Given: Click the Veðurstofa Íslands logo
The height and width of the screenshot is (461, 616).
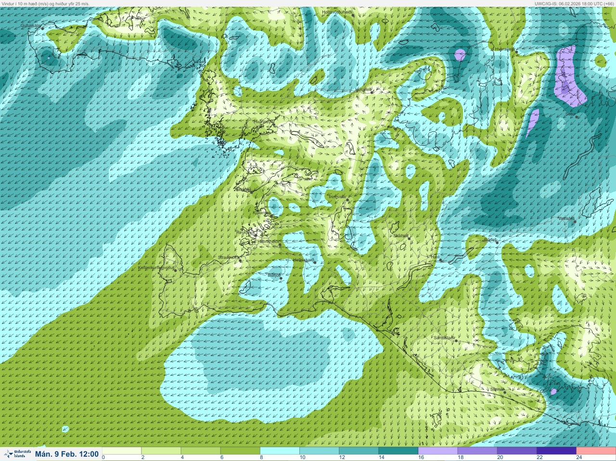Looking at the screenshot, I should [x=17, y=454].
